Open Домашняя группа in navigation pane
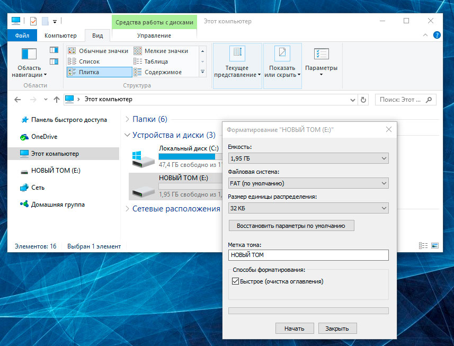 [52, 205]
